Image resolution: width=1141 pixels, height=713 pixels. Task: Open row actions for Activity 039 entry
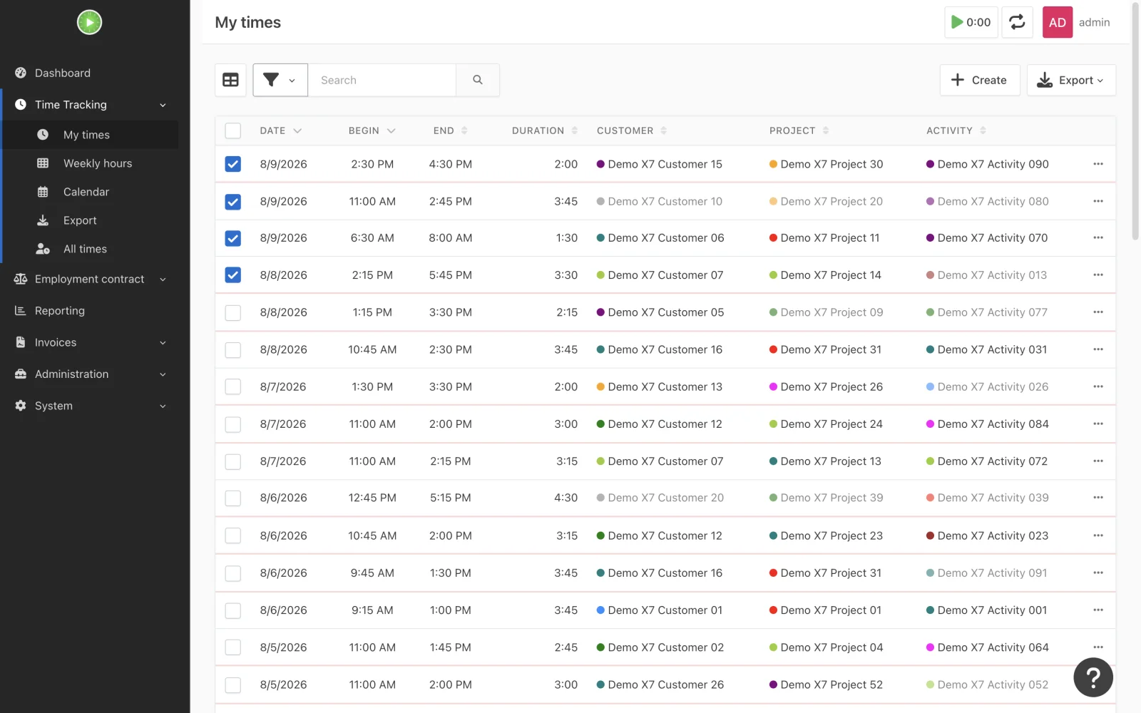click(x=1098, y=498)
